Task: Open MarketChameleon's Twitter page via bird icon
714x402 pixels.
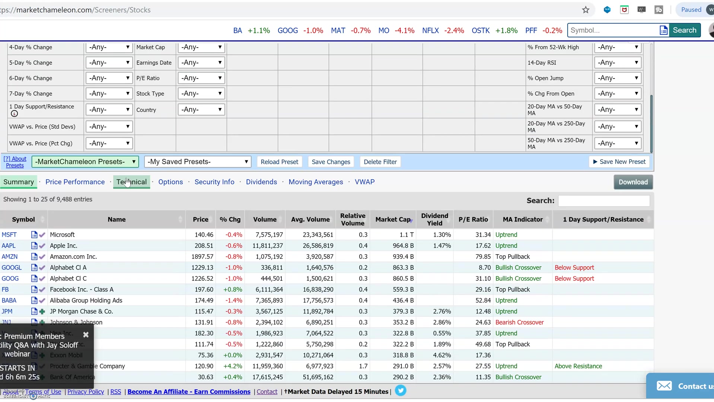Action: click(x=401, y=390)
